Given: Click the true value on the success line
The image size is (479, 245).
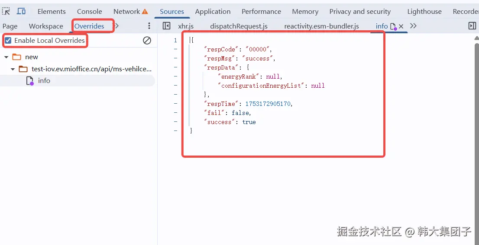Looking at the screenshot, I should (249, 122).
